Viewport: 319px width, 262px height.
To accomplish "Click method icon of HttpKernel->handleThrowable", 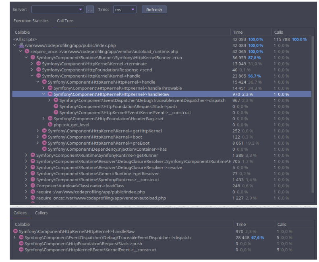I will point(50,88).
